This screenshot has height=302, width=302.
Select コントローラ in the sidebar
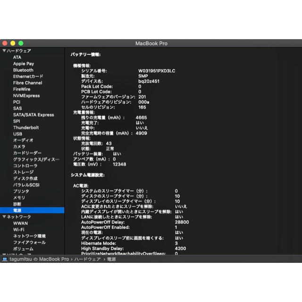point(25,166)
